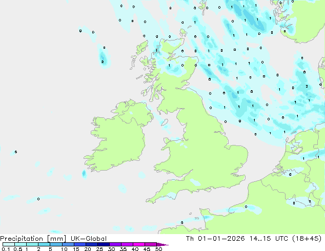The height and width of the screenshot is (251, 325).
Task: Click the '14..15 UTC' time text
Action: (x=269, y=239)
